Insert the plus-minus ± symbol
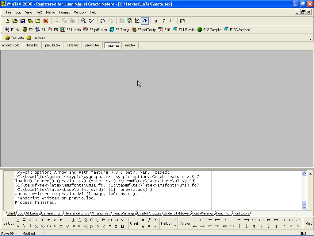314x236 pixels. (18, 220)
